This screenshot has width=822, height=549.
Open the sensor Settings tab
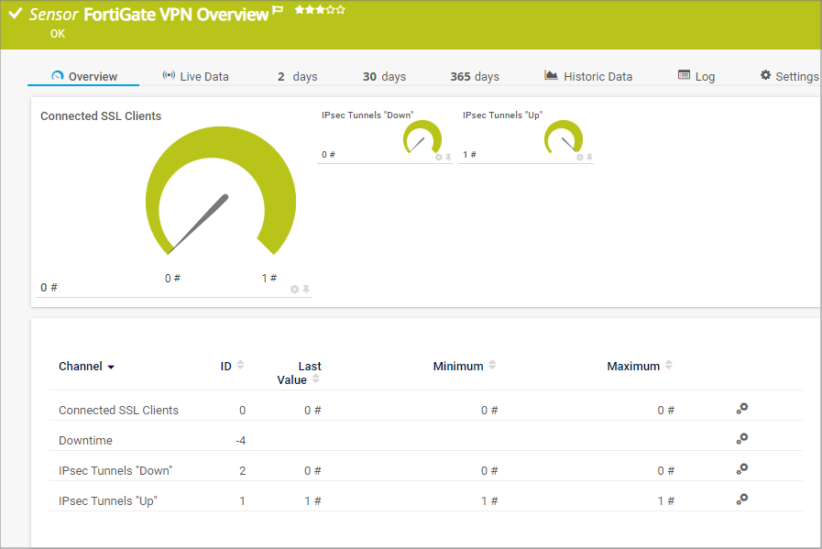click(789, 76)
